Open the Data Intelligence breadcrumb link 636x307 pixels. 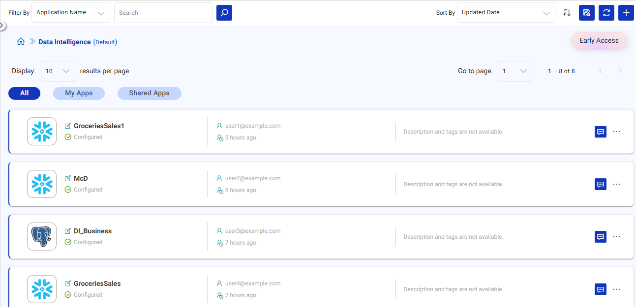[64, 41]
